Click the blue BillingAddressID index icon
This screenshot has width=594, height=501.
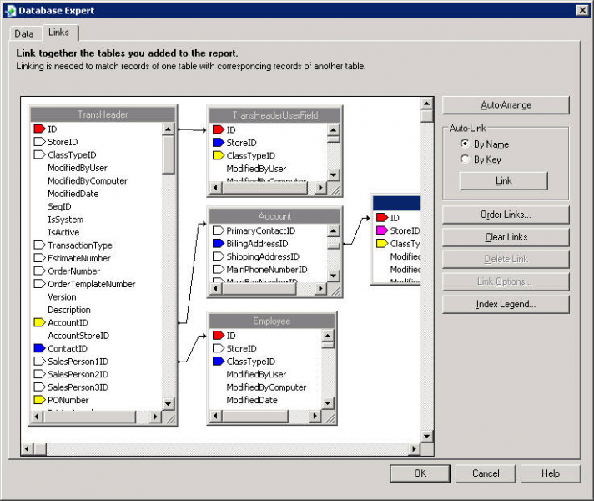point(219,244)
